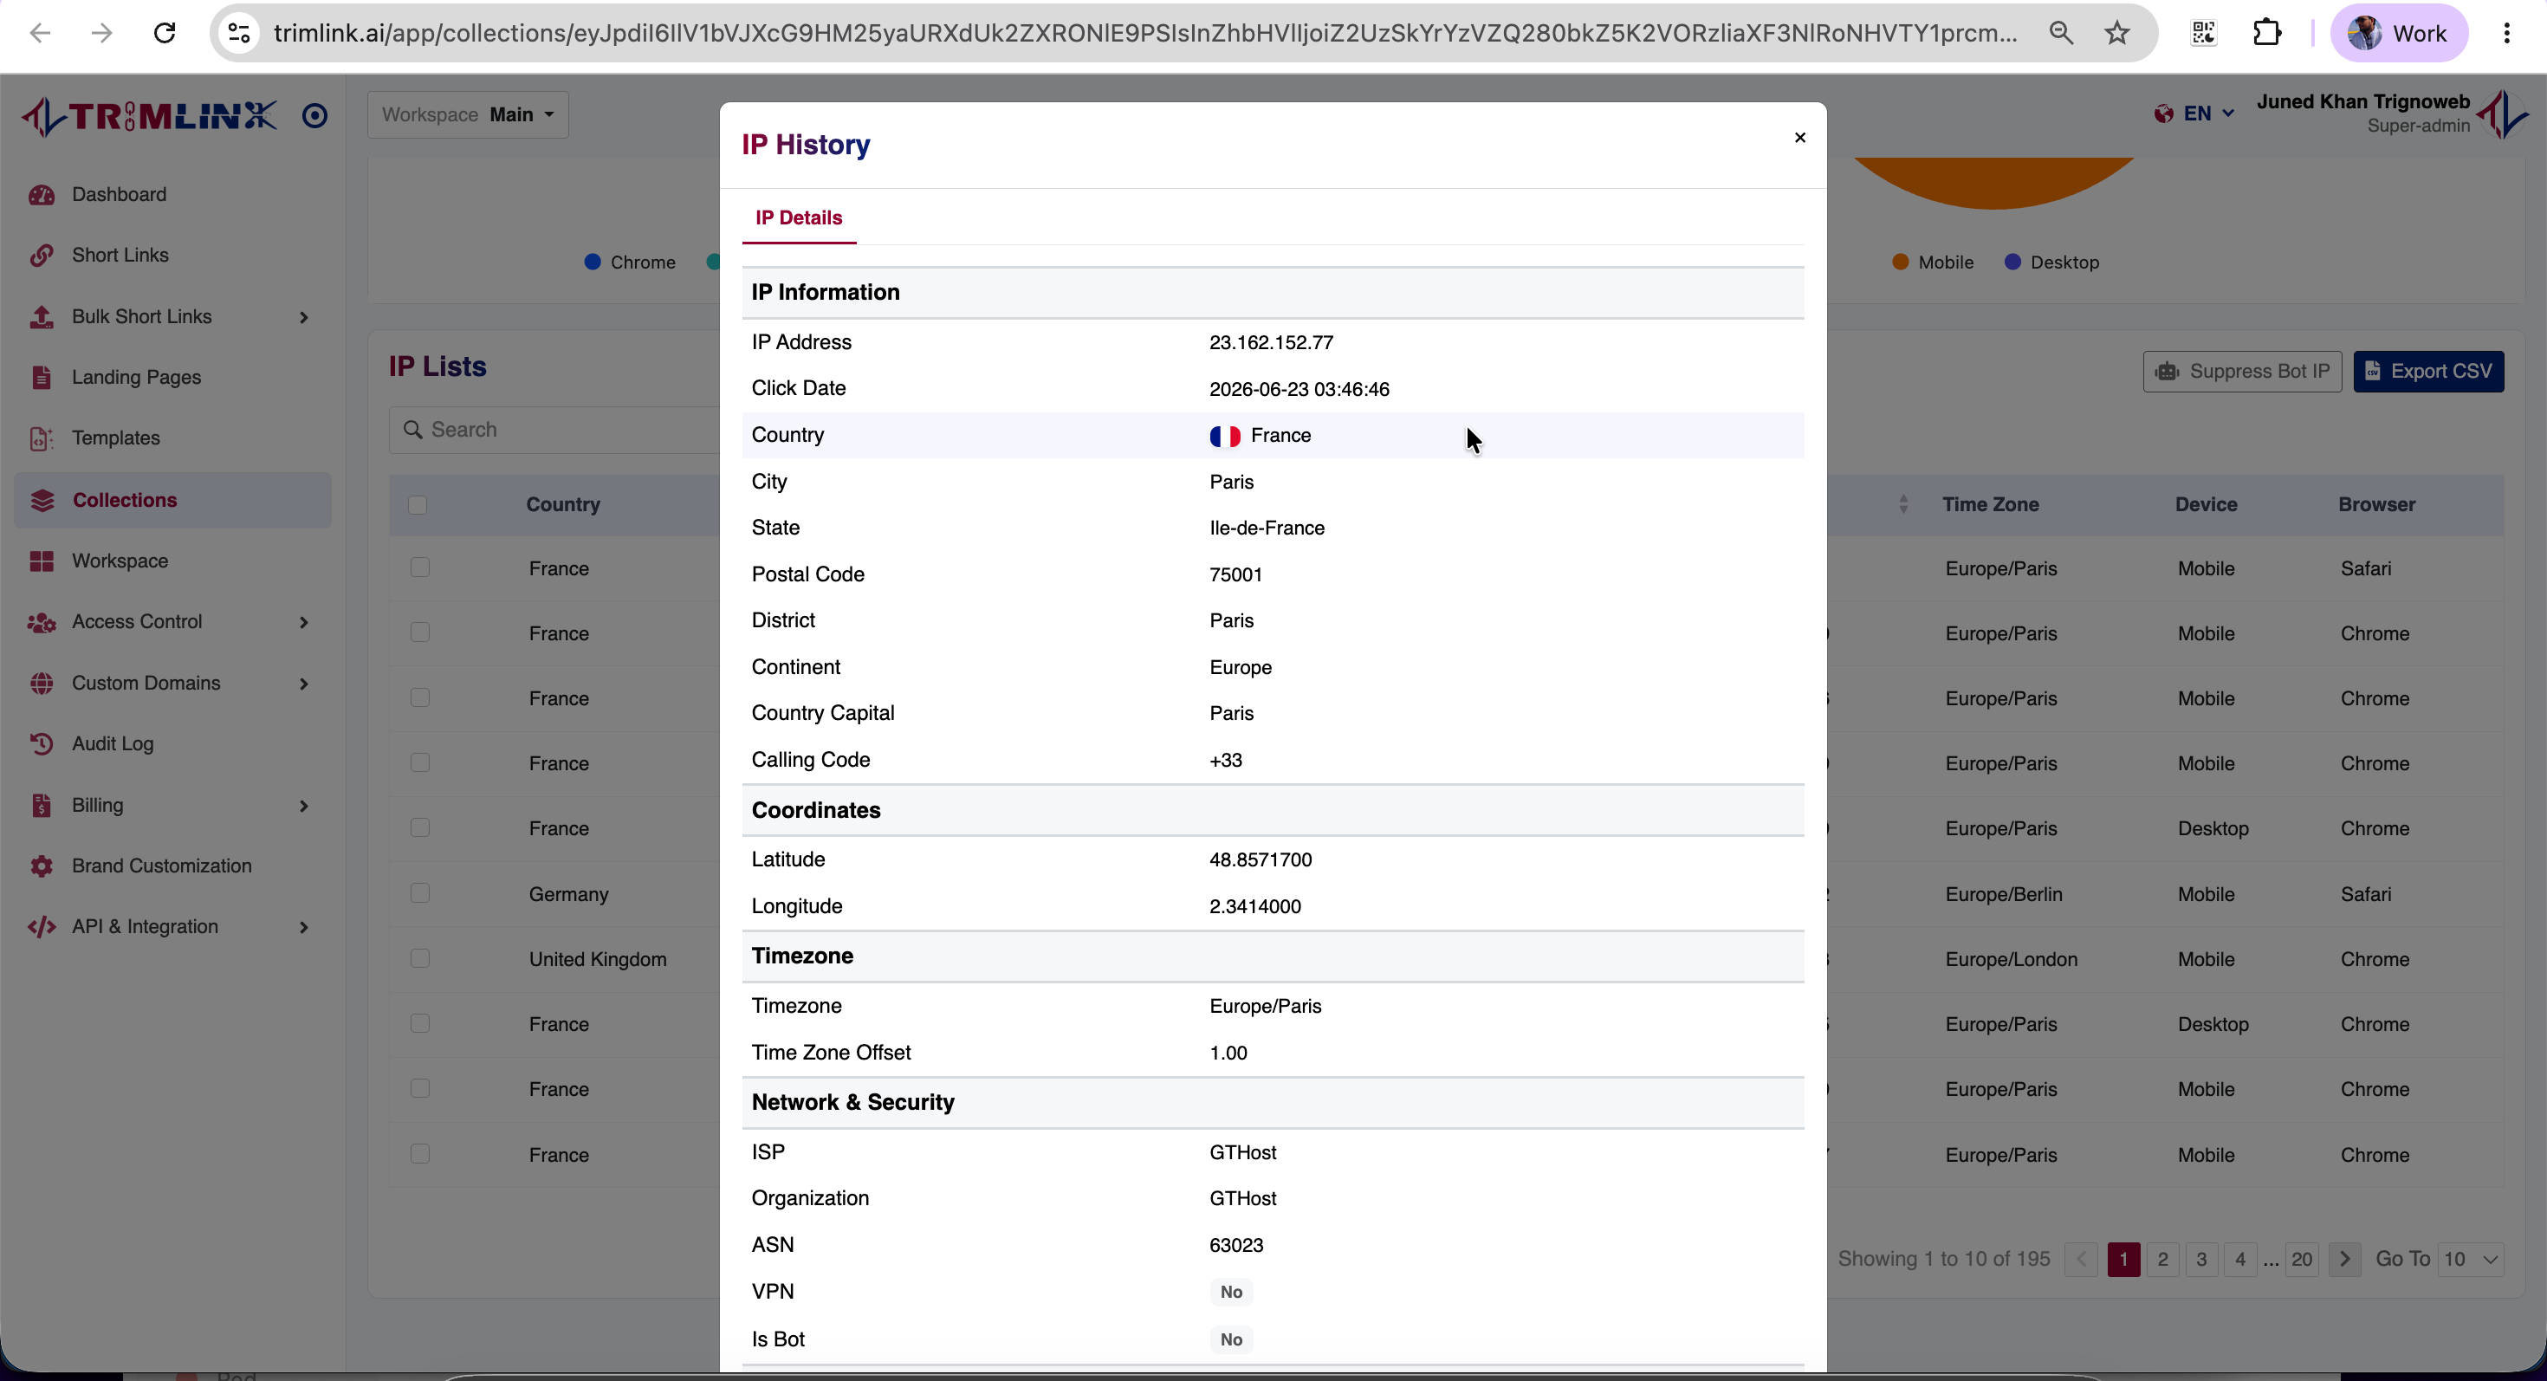Click the Time Zone column sort arrows

(x=1903, y=504)
